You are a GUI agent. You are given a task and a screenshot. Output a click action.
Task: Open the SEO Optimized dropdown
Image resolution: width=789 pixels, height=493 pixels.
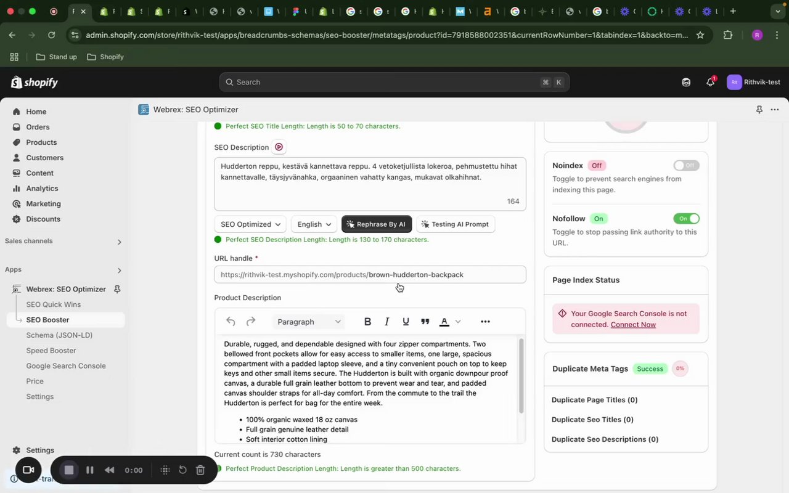tap(251, 224)
